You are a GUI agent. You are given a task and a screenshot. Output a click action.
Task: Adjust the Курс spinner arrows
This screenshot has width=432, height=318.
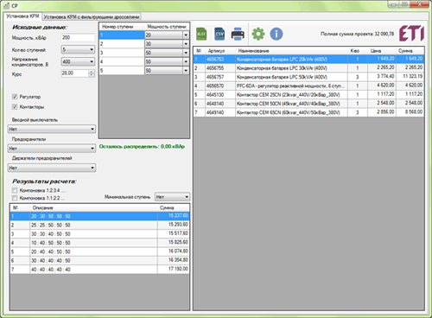coord(92,73)
